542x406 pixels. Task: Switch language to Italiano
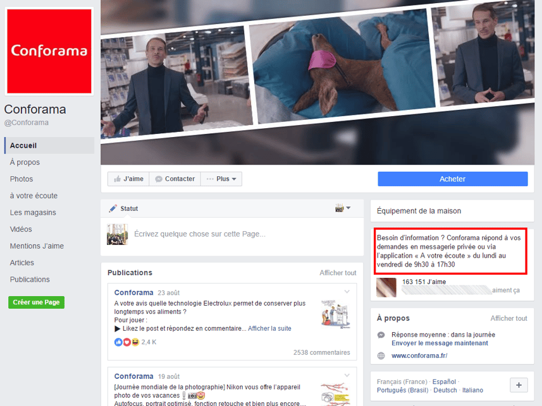click(473, 390)
